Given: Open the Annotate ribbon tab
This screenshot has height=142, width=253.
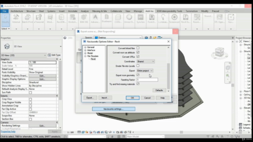Looking at the screenshot, I should (x=73, y=11).
